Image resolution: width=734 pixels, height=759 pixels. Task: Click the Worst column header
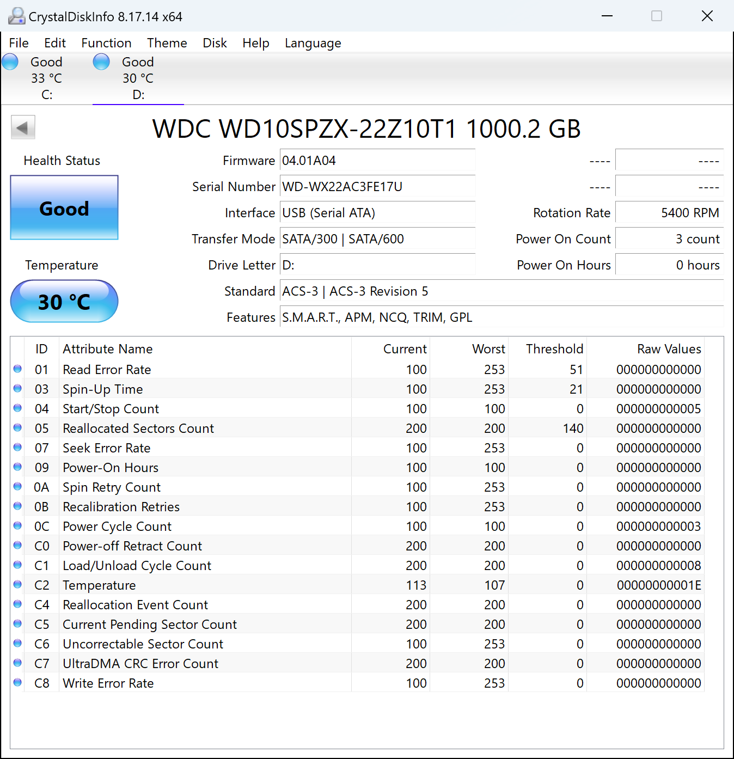[x=469, y=349]
